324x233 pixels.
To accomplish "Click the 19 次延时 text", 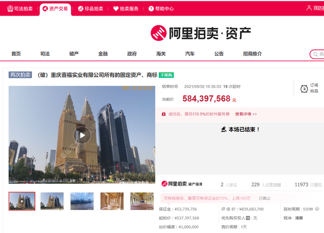I will tap(232, 87).
